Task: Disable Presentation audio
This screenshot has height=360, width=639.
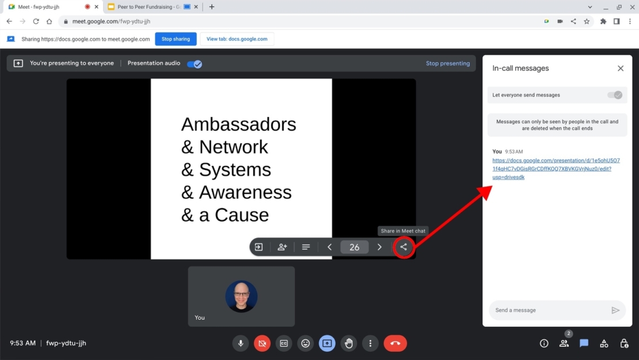Action: tap(194, 64)
